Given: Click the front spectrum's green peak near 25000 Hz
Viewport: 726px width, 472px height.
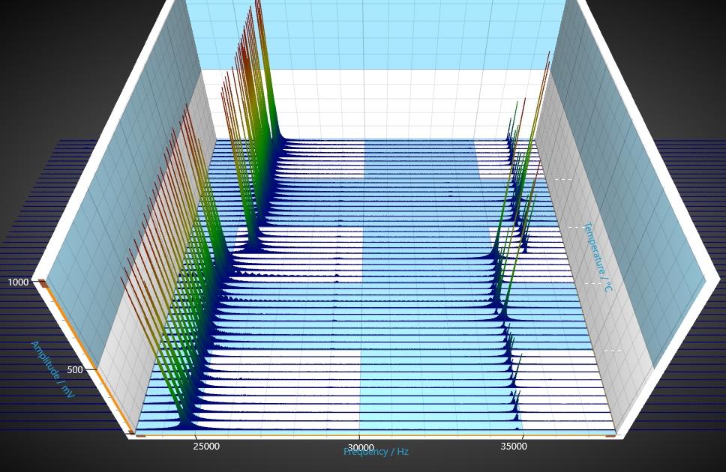Looking at the screenshot, I should (x=181, y=416).
